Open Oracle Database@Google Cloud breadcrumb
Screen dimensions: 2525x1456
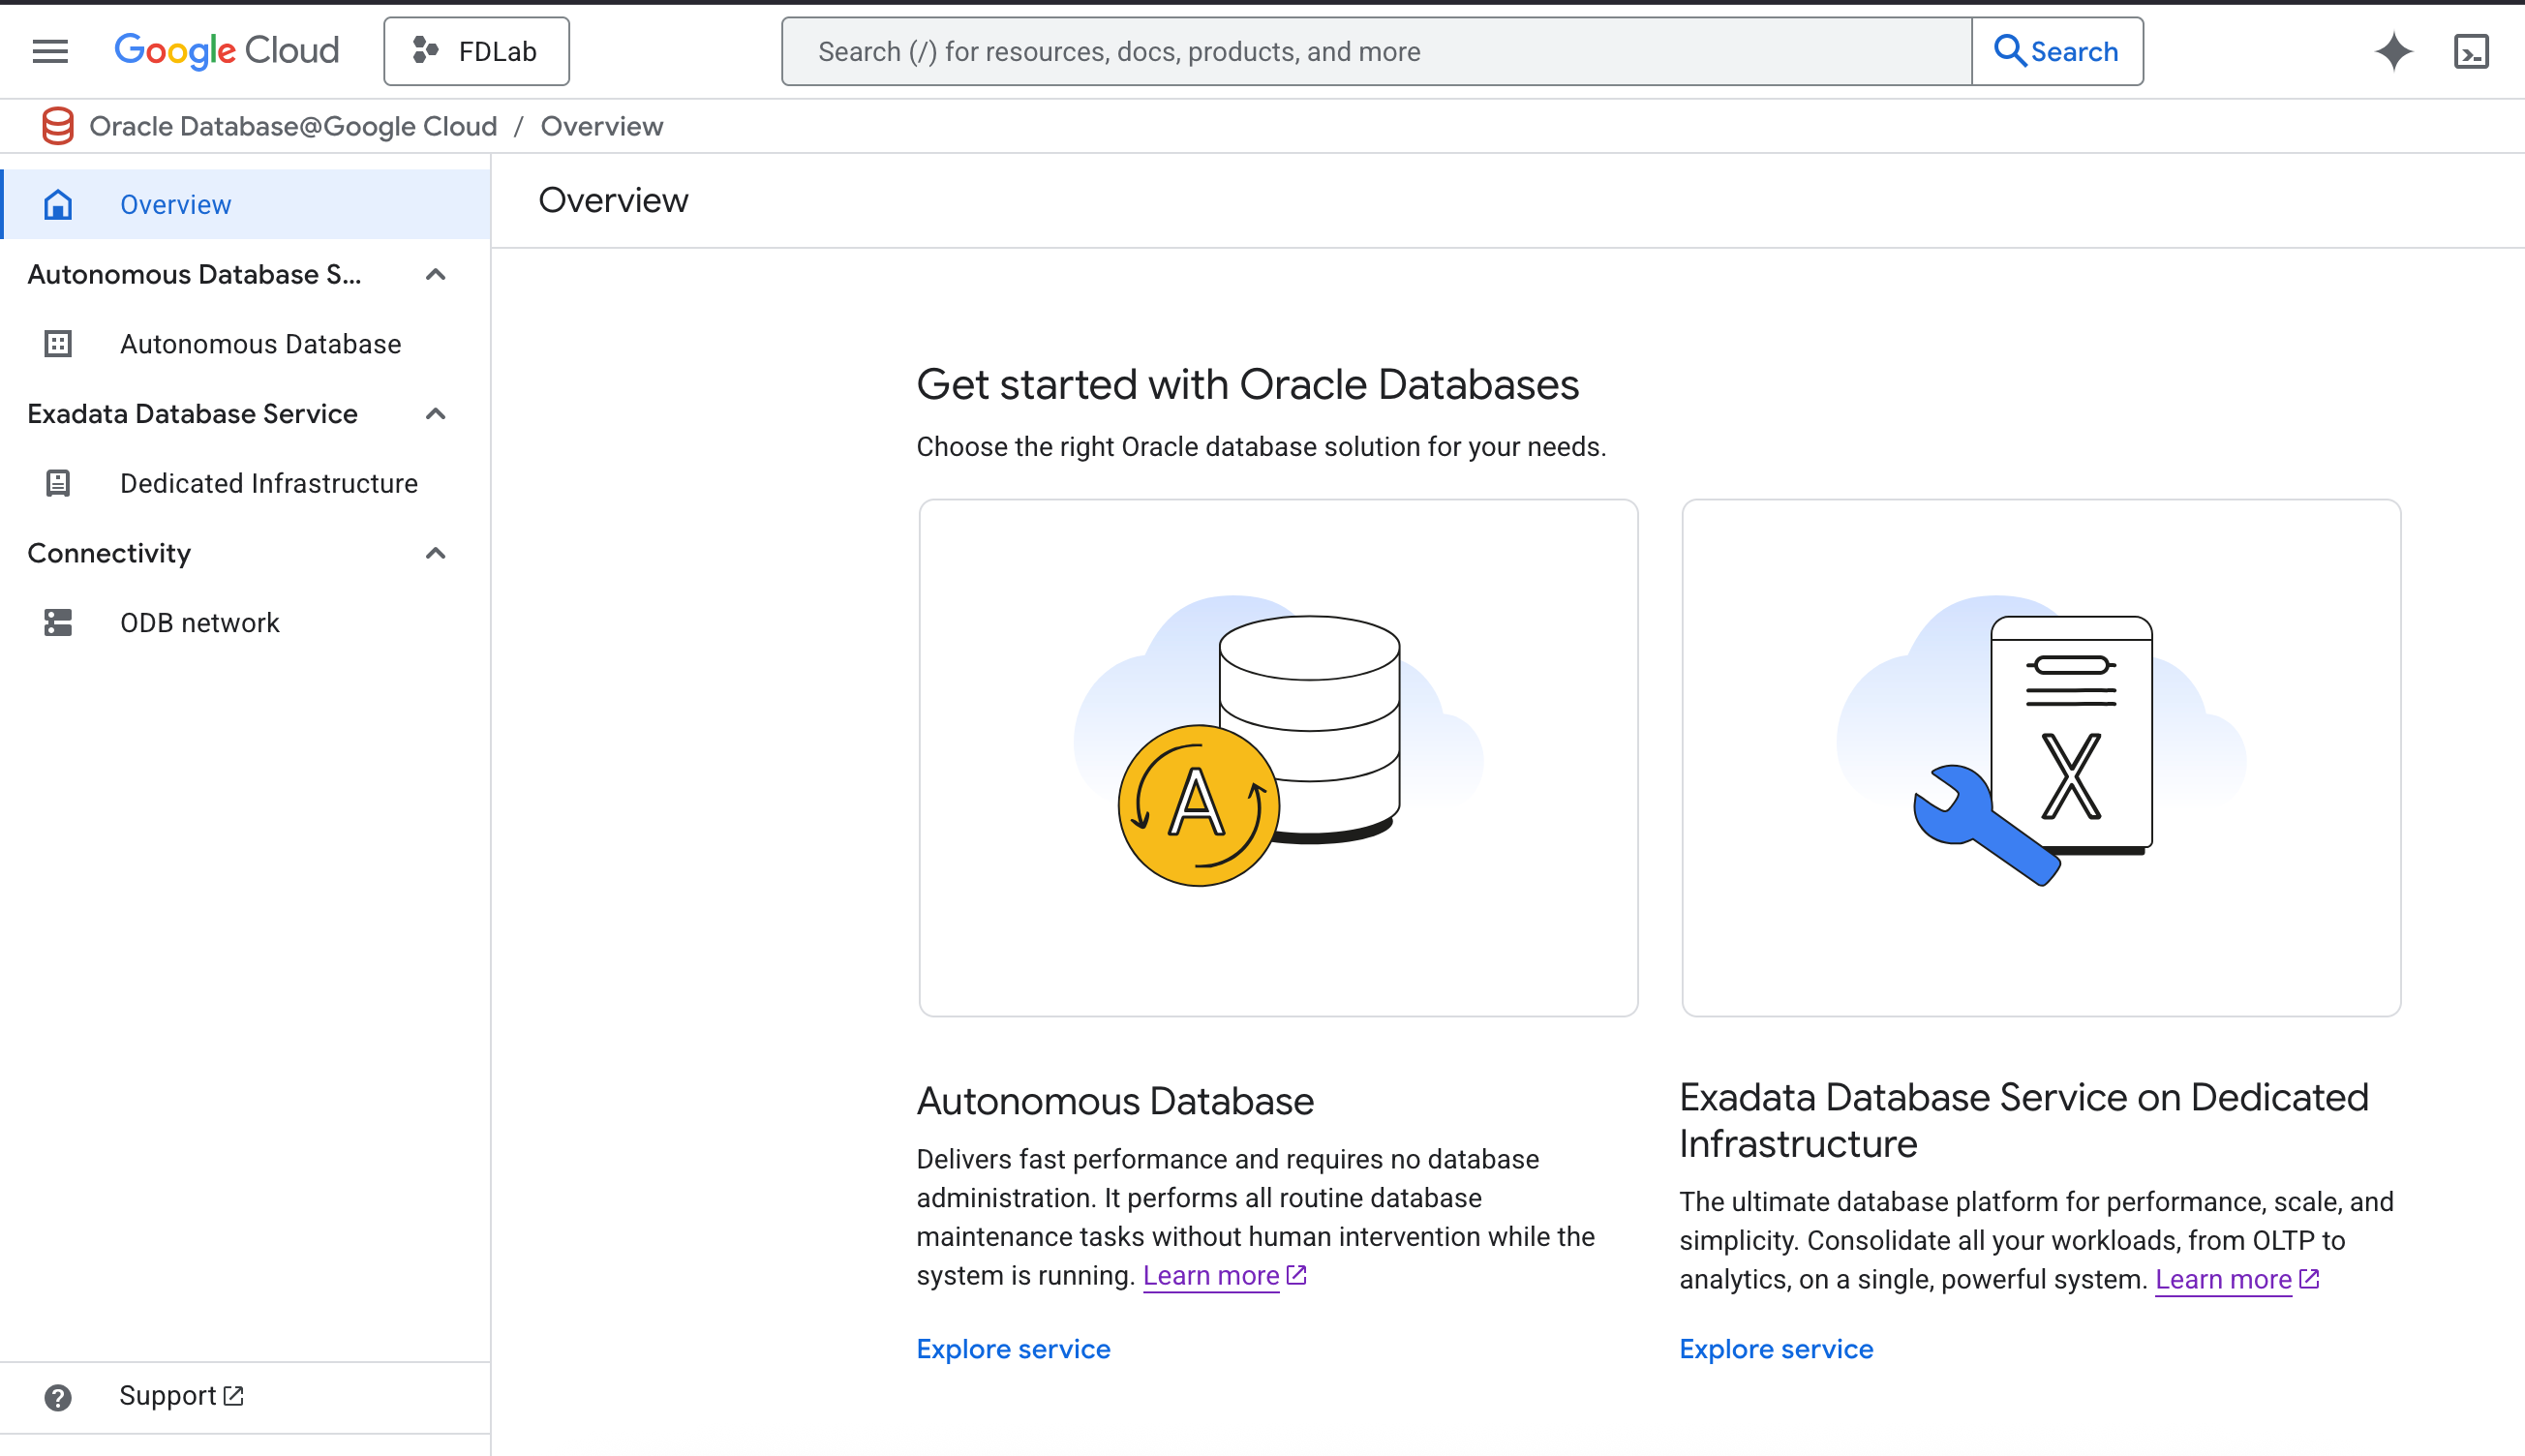(x=293, y=126)
